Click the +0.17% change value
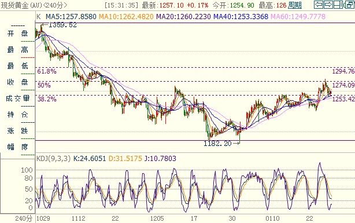Image resolution: width=355 pixels, height=223 pixels. [x=197, y=5]
